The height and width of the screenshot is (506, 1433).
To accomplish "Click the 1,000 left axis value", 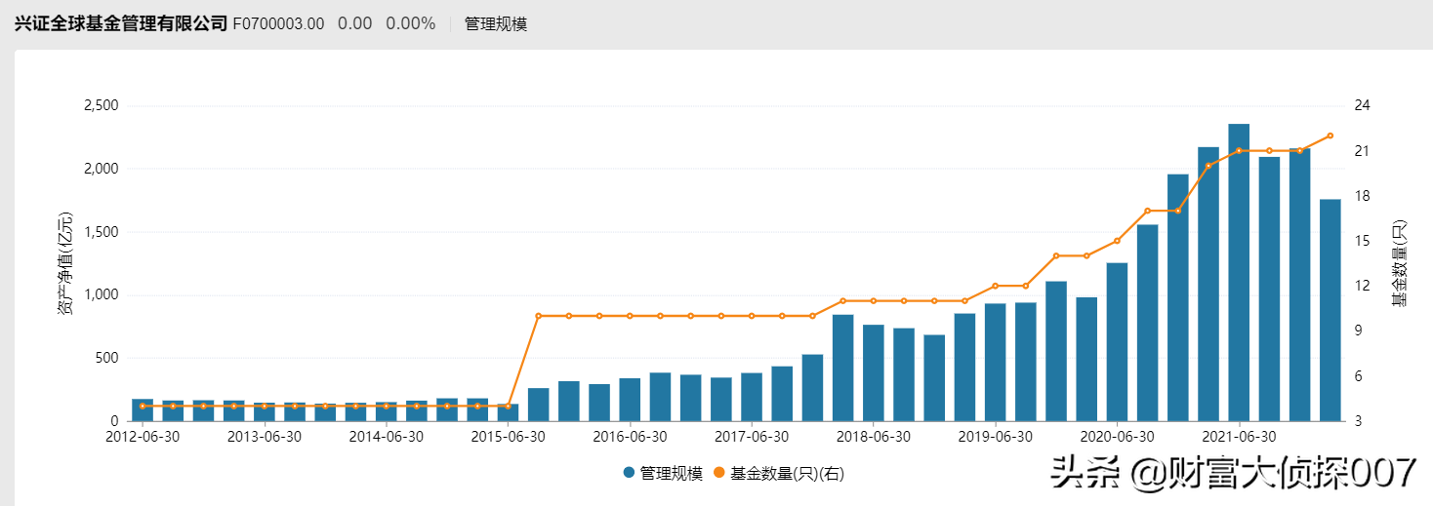I will coord(101,294).
